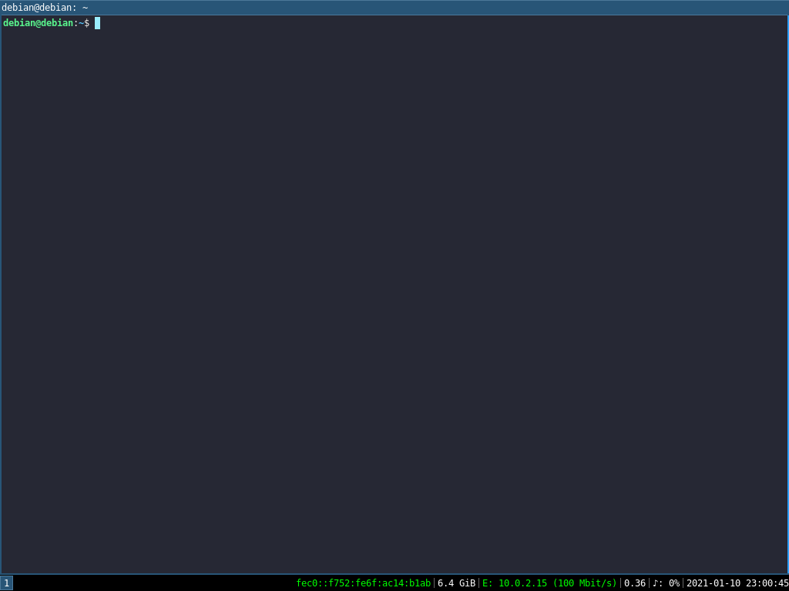Image resolution: width=789 pixels, height=591 pixels.
Task: Select workspace 1 in the i3 status bar
Action: click(6, 583)
